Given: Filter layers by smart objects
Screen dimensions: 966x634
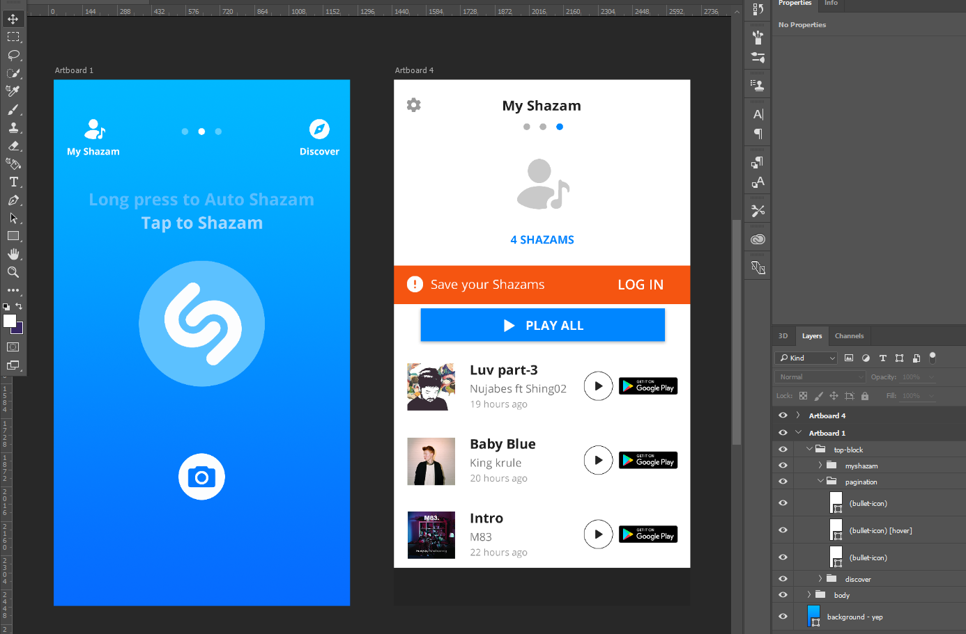Looking at the screenshot, I should pyautogui.click(x=916, y=358).
